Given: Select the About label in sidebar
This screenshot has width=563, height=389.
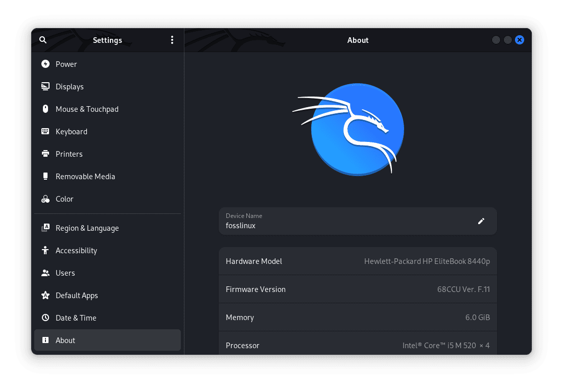Looking at the screenshot, I should pyautogui.click(x=65, y=340).
